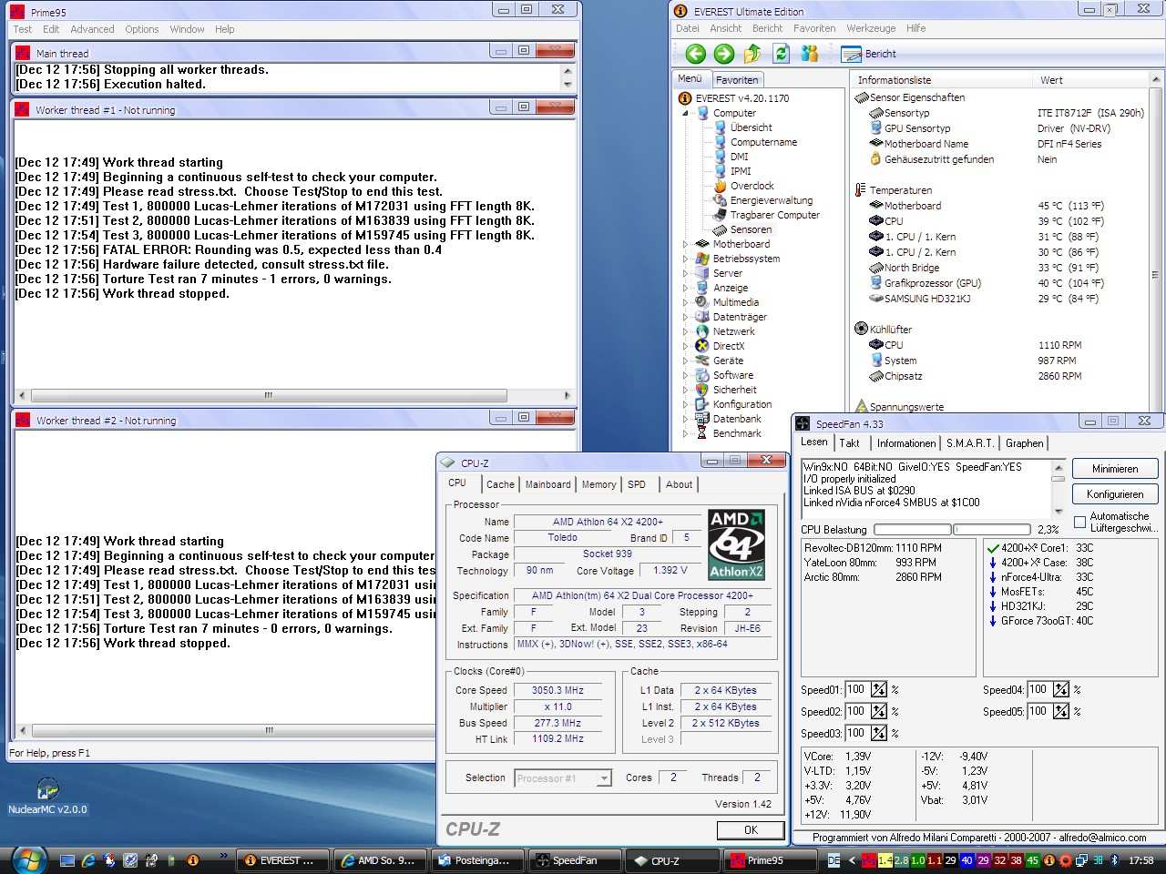Click Internet Explorer quick launch icon

pyautogui.click(x=88, y=859)
